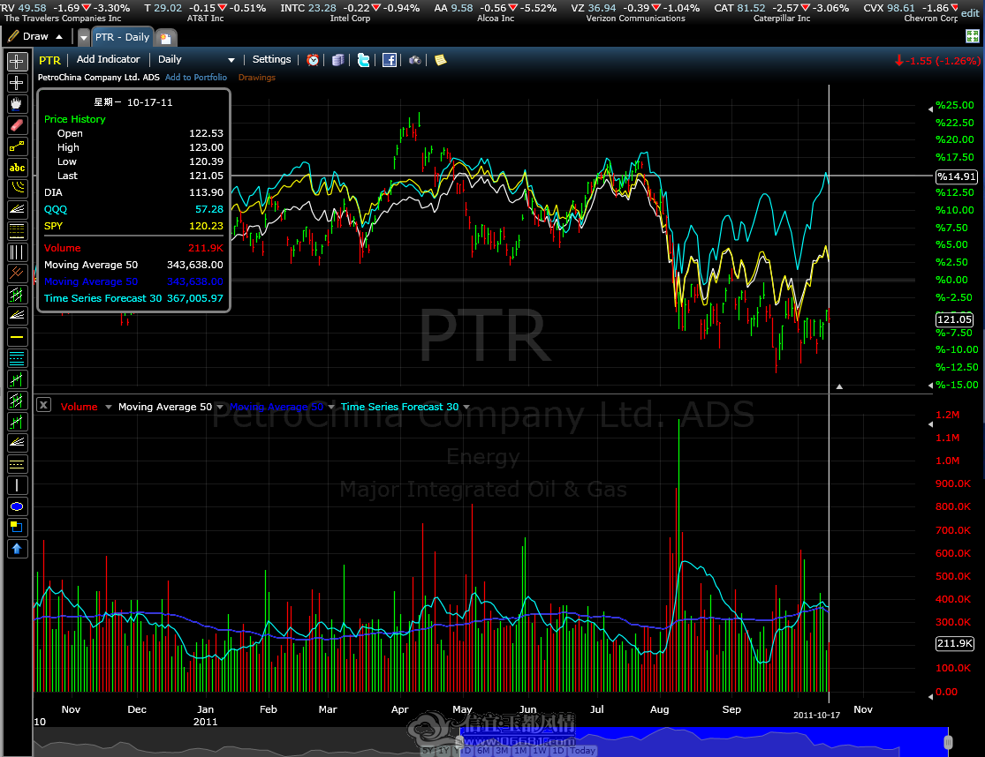Open the alarm clock alert icon

[x=312, y=60]
